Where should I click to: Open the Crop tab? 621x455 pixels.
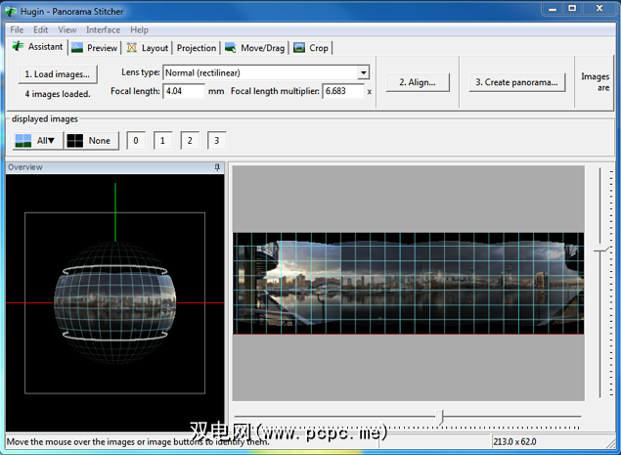point(312,47)
